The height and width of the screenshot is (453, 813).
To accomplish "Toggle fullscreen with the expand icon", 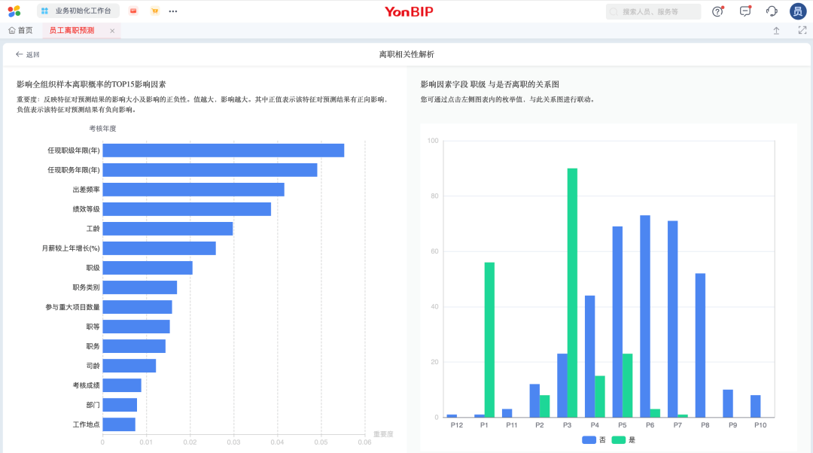I will click(802, 31).
